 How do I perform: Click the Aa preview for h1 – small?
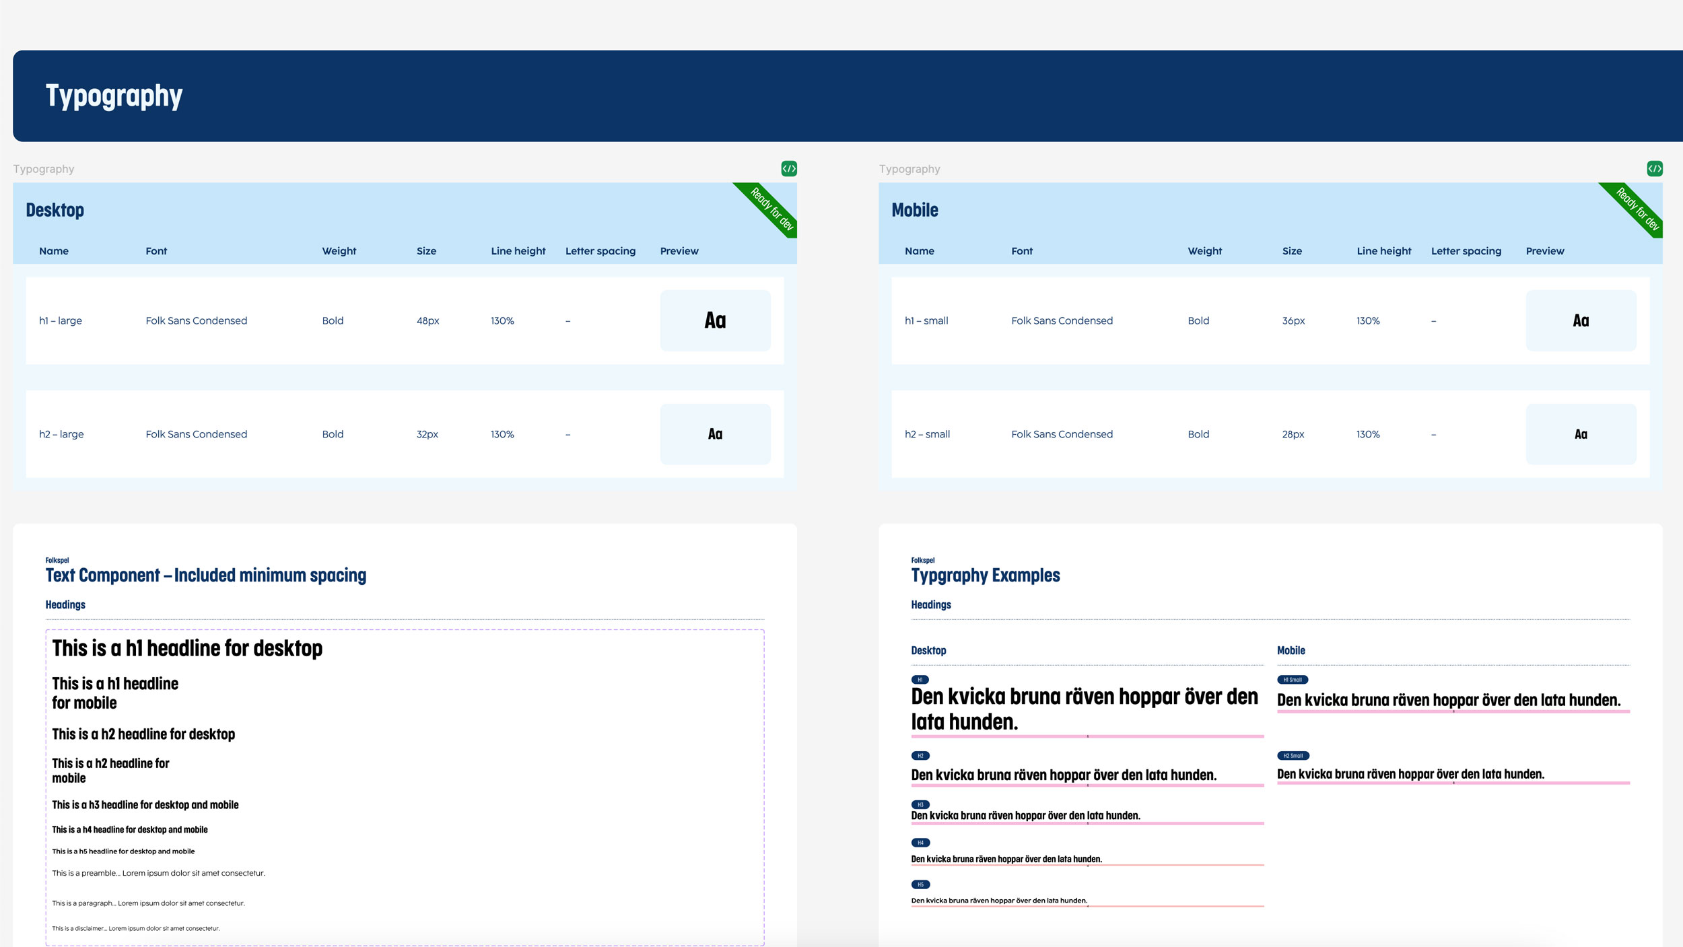click(1581, 320)
